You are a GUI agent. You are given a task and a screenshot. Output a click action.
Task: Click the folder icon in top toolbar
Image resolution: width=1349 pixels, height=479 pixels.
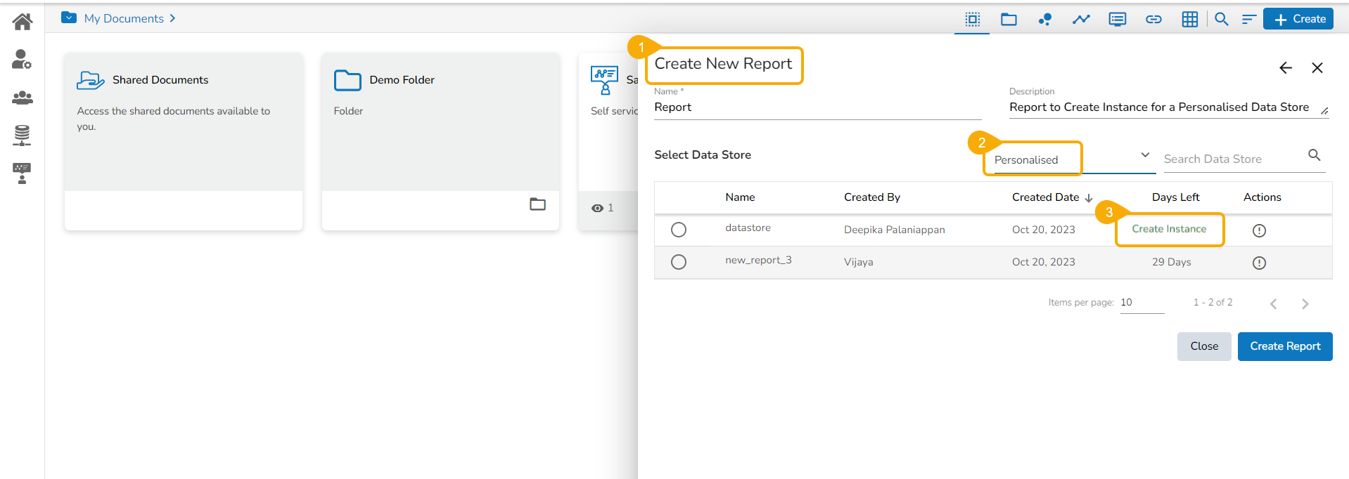point(1009,19)
